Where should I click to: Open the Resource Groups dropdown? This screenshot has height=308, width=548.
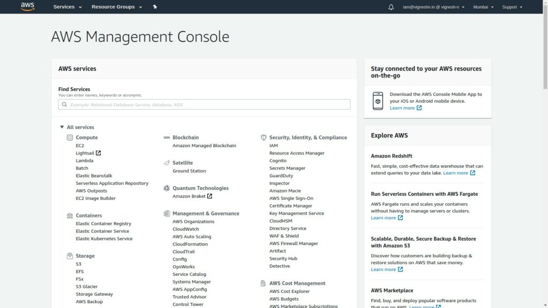(117, 6)
